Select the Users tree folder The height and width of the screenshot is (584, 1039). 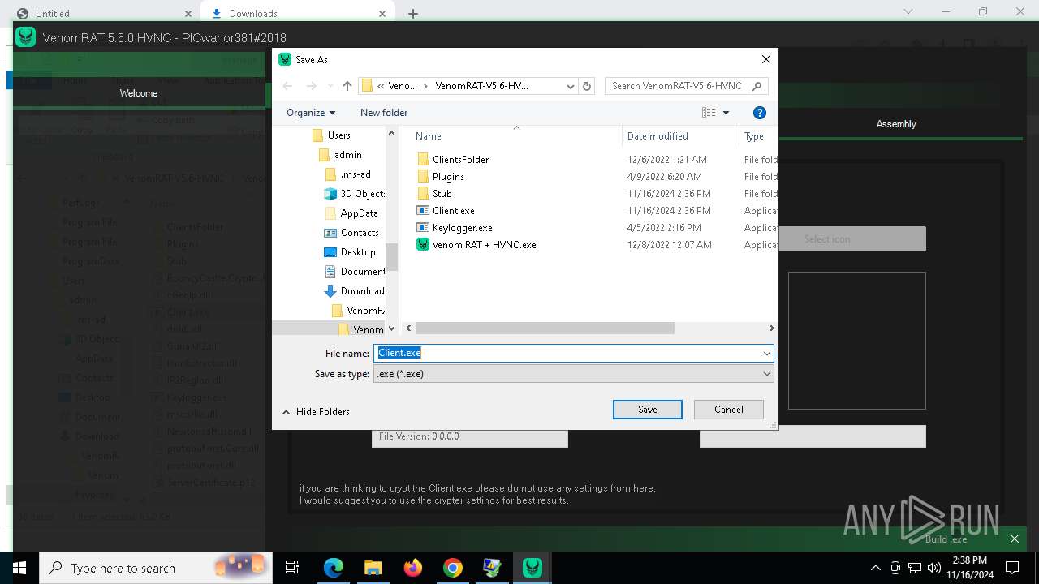[x=338, y=135]
